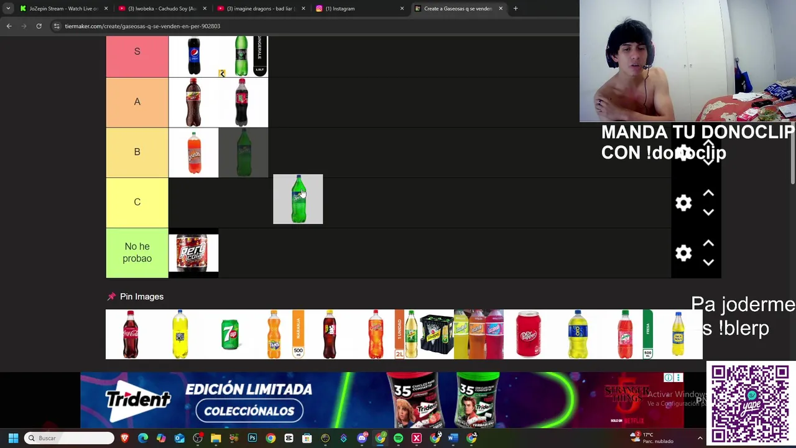Image resolution: width=796 pixels, height=448 pixels.
Task: Click the Trident logo in the ad banner
Action: [x=137, y=399]
